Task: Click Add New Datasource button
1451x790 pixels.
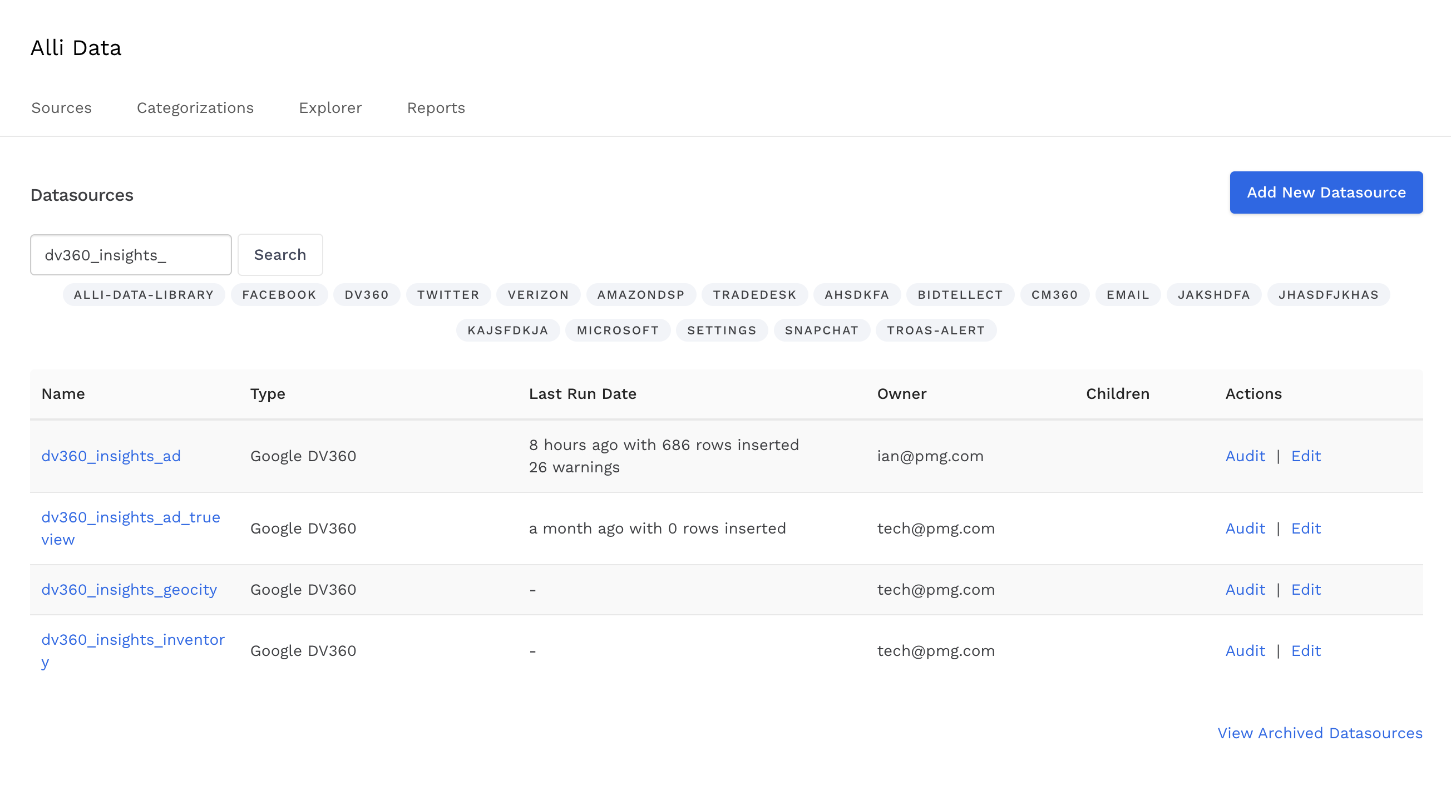Action: [x=1326, y=192]
